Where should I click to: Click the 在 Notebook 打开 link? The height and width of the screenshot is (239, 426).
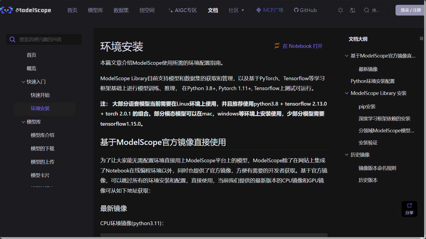coord(302,46)
